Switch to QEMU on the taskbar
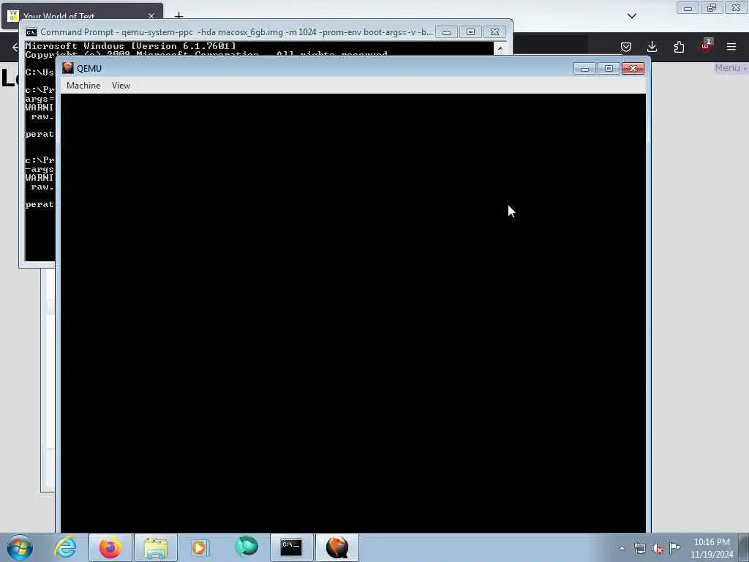 click(x=337, y=547)
